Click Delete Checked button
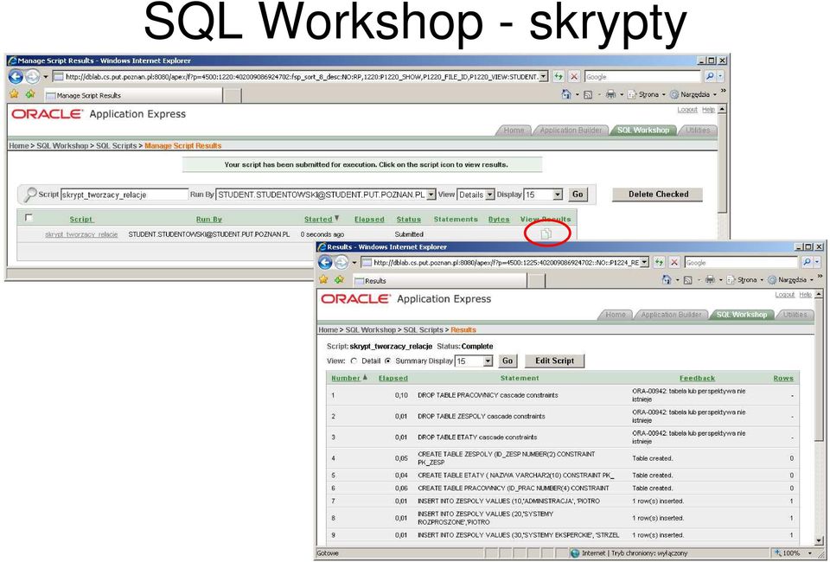The image size is (830, 562). coord(658,195)
